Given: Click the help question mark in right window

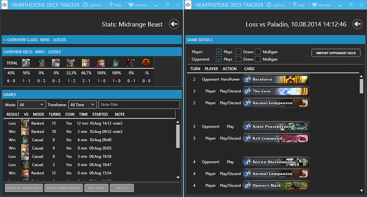Looking at the screenshot, I should click(x=294, y=5).
